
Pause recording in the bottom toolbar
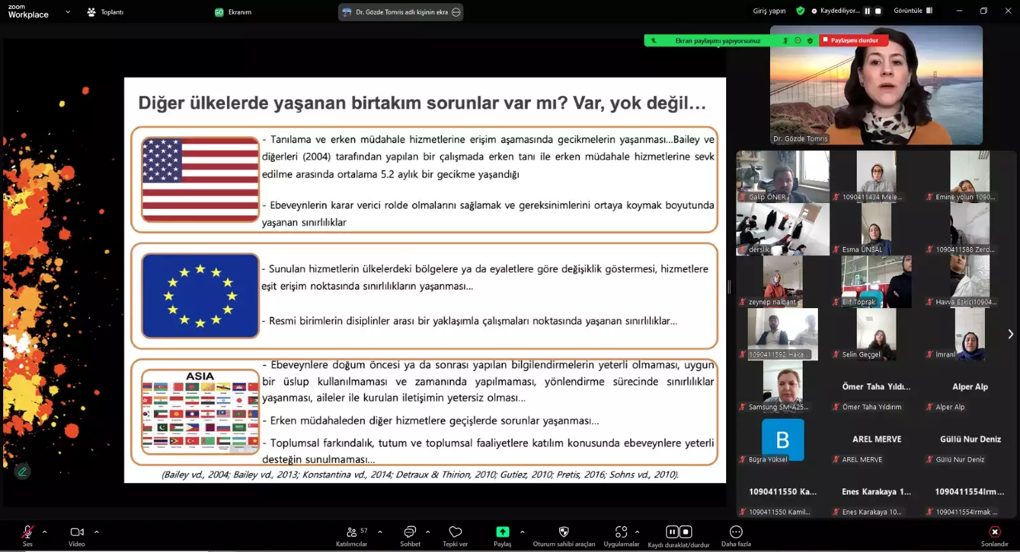[x=672, y=532]
